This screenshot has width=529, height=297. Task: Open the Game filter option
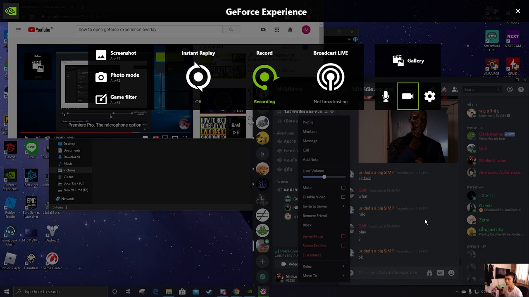coord(116,99)
